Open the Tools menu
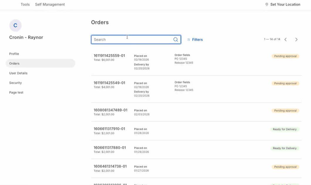 click(x=25, y=4)
